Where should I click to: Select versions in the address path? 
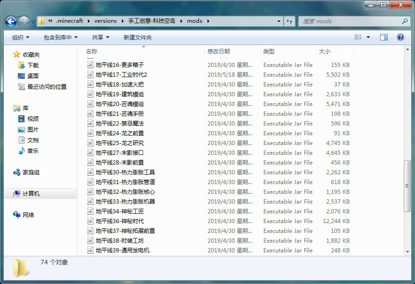pyautogui.click(x=105, y=21)
